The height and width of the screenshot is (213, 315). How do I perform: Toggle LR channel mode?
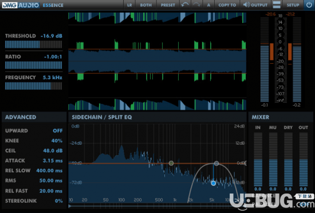tap(129, 5)
